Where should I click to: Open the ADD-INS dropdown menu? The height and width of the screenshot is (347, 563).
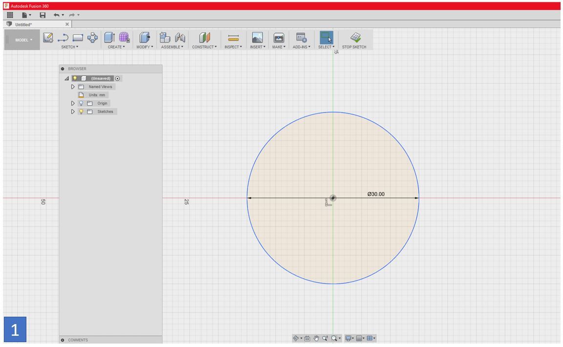pos(301,47)
